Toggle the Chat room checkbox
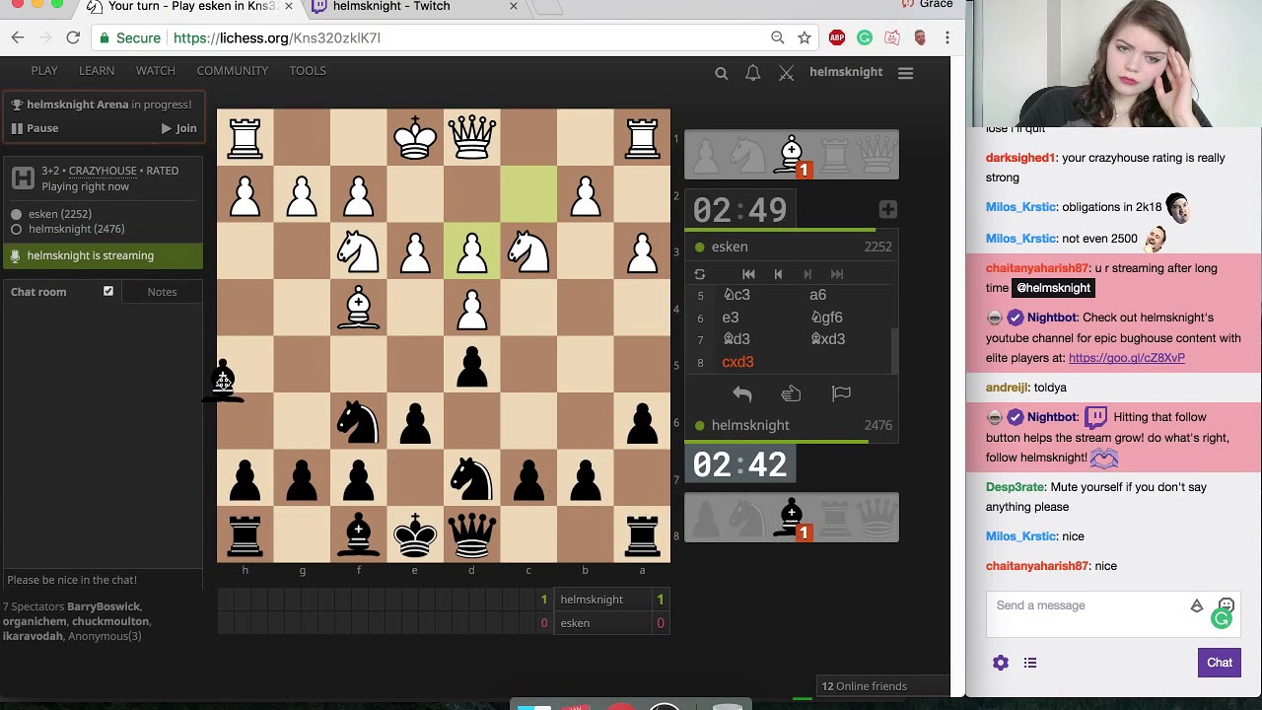The height and width of the screenshot is (710, 1262). point(108,291)
